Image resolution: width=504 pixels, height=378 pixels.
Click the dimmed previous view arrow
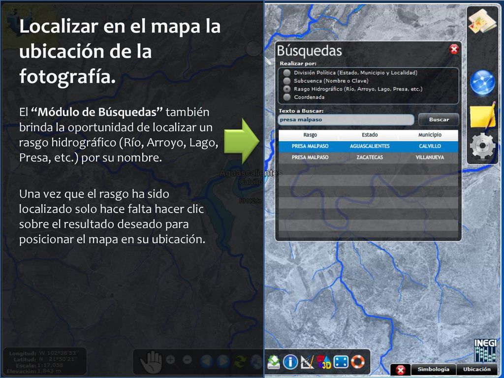(206, 362)
